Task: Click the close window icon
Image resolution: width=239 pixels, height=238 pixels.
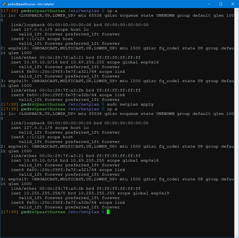Action: coord(233,4)
